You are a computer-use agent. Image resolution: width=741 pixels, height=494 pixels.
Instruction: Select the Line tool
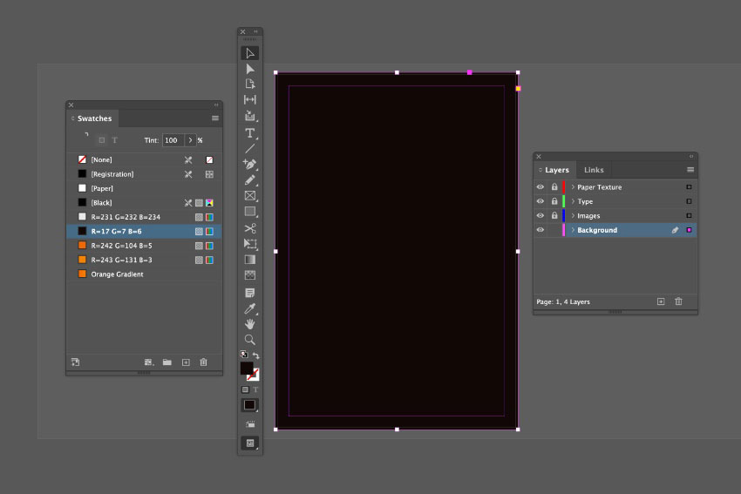(x=250, y=148)
